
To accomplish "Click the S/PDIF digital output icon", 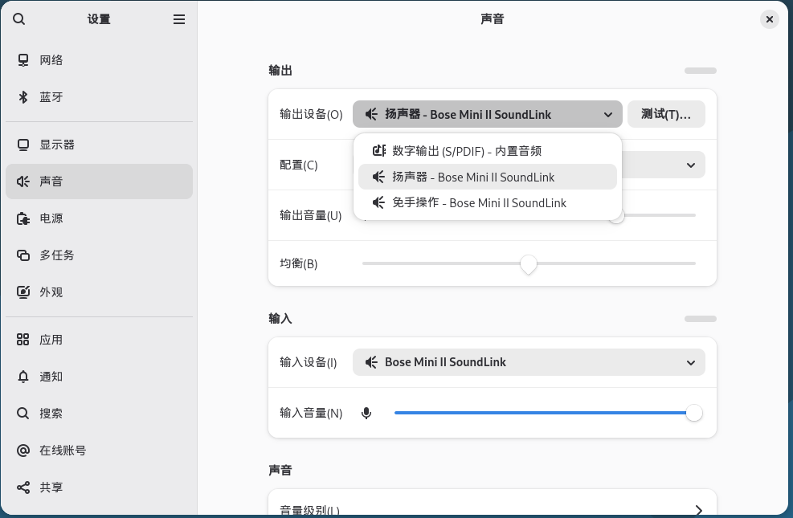I will click(x=378, y=151).
